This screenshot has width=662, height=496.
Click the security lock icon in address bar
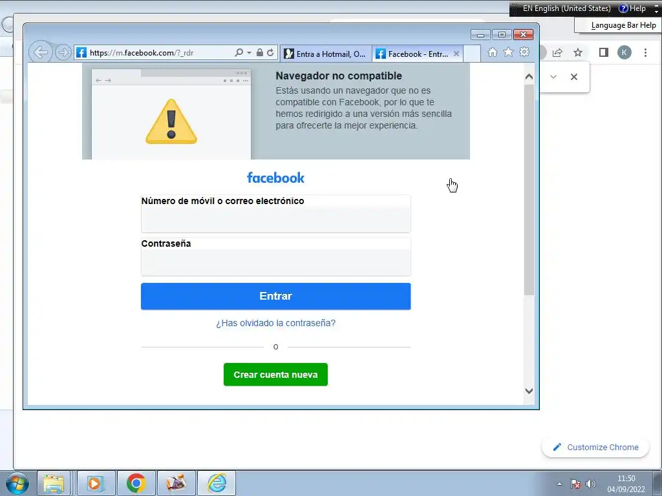click(260, 53)
